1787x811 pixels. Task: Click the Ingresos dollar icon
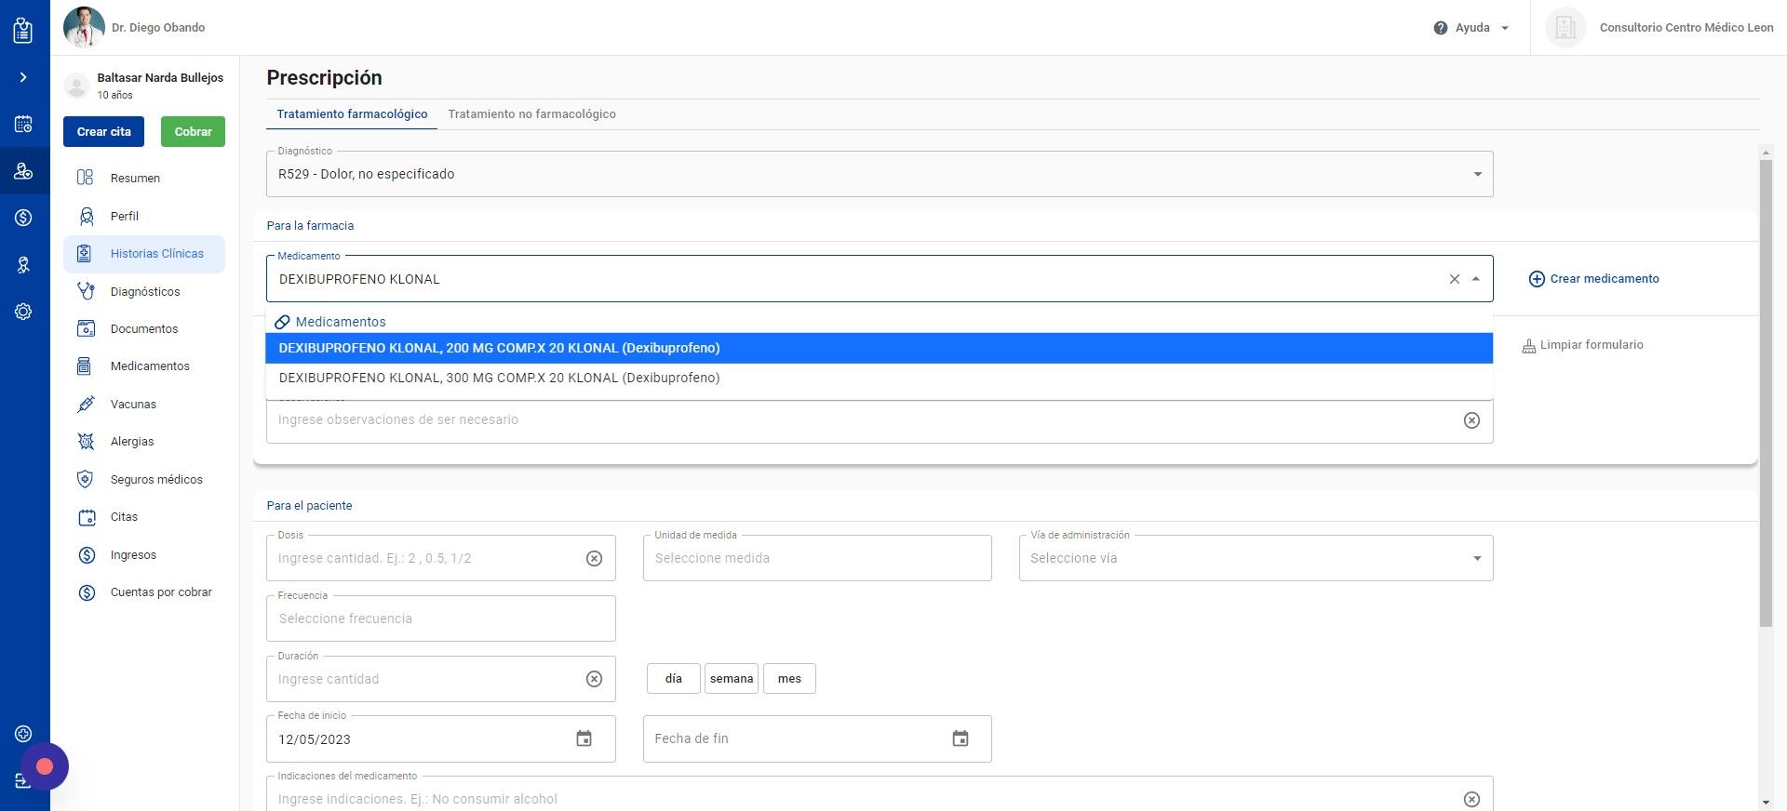(87, 555)
